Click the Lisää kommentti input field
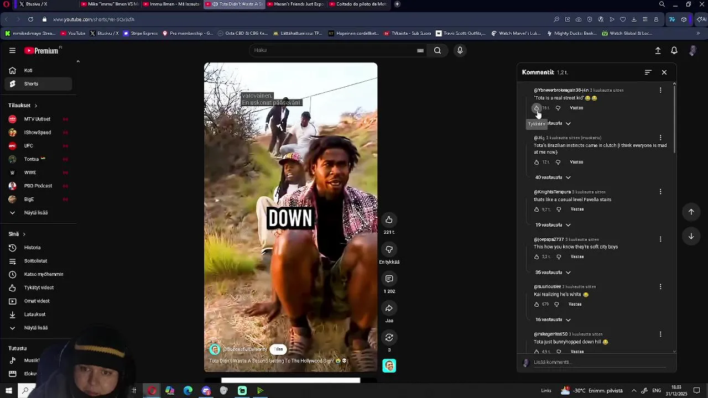 pyautogui.click(x=600, y=363)
